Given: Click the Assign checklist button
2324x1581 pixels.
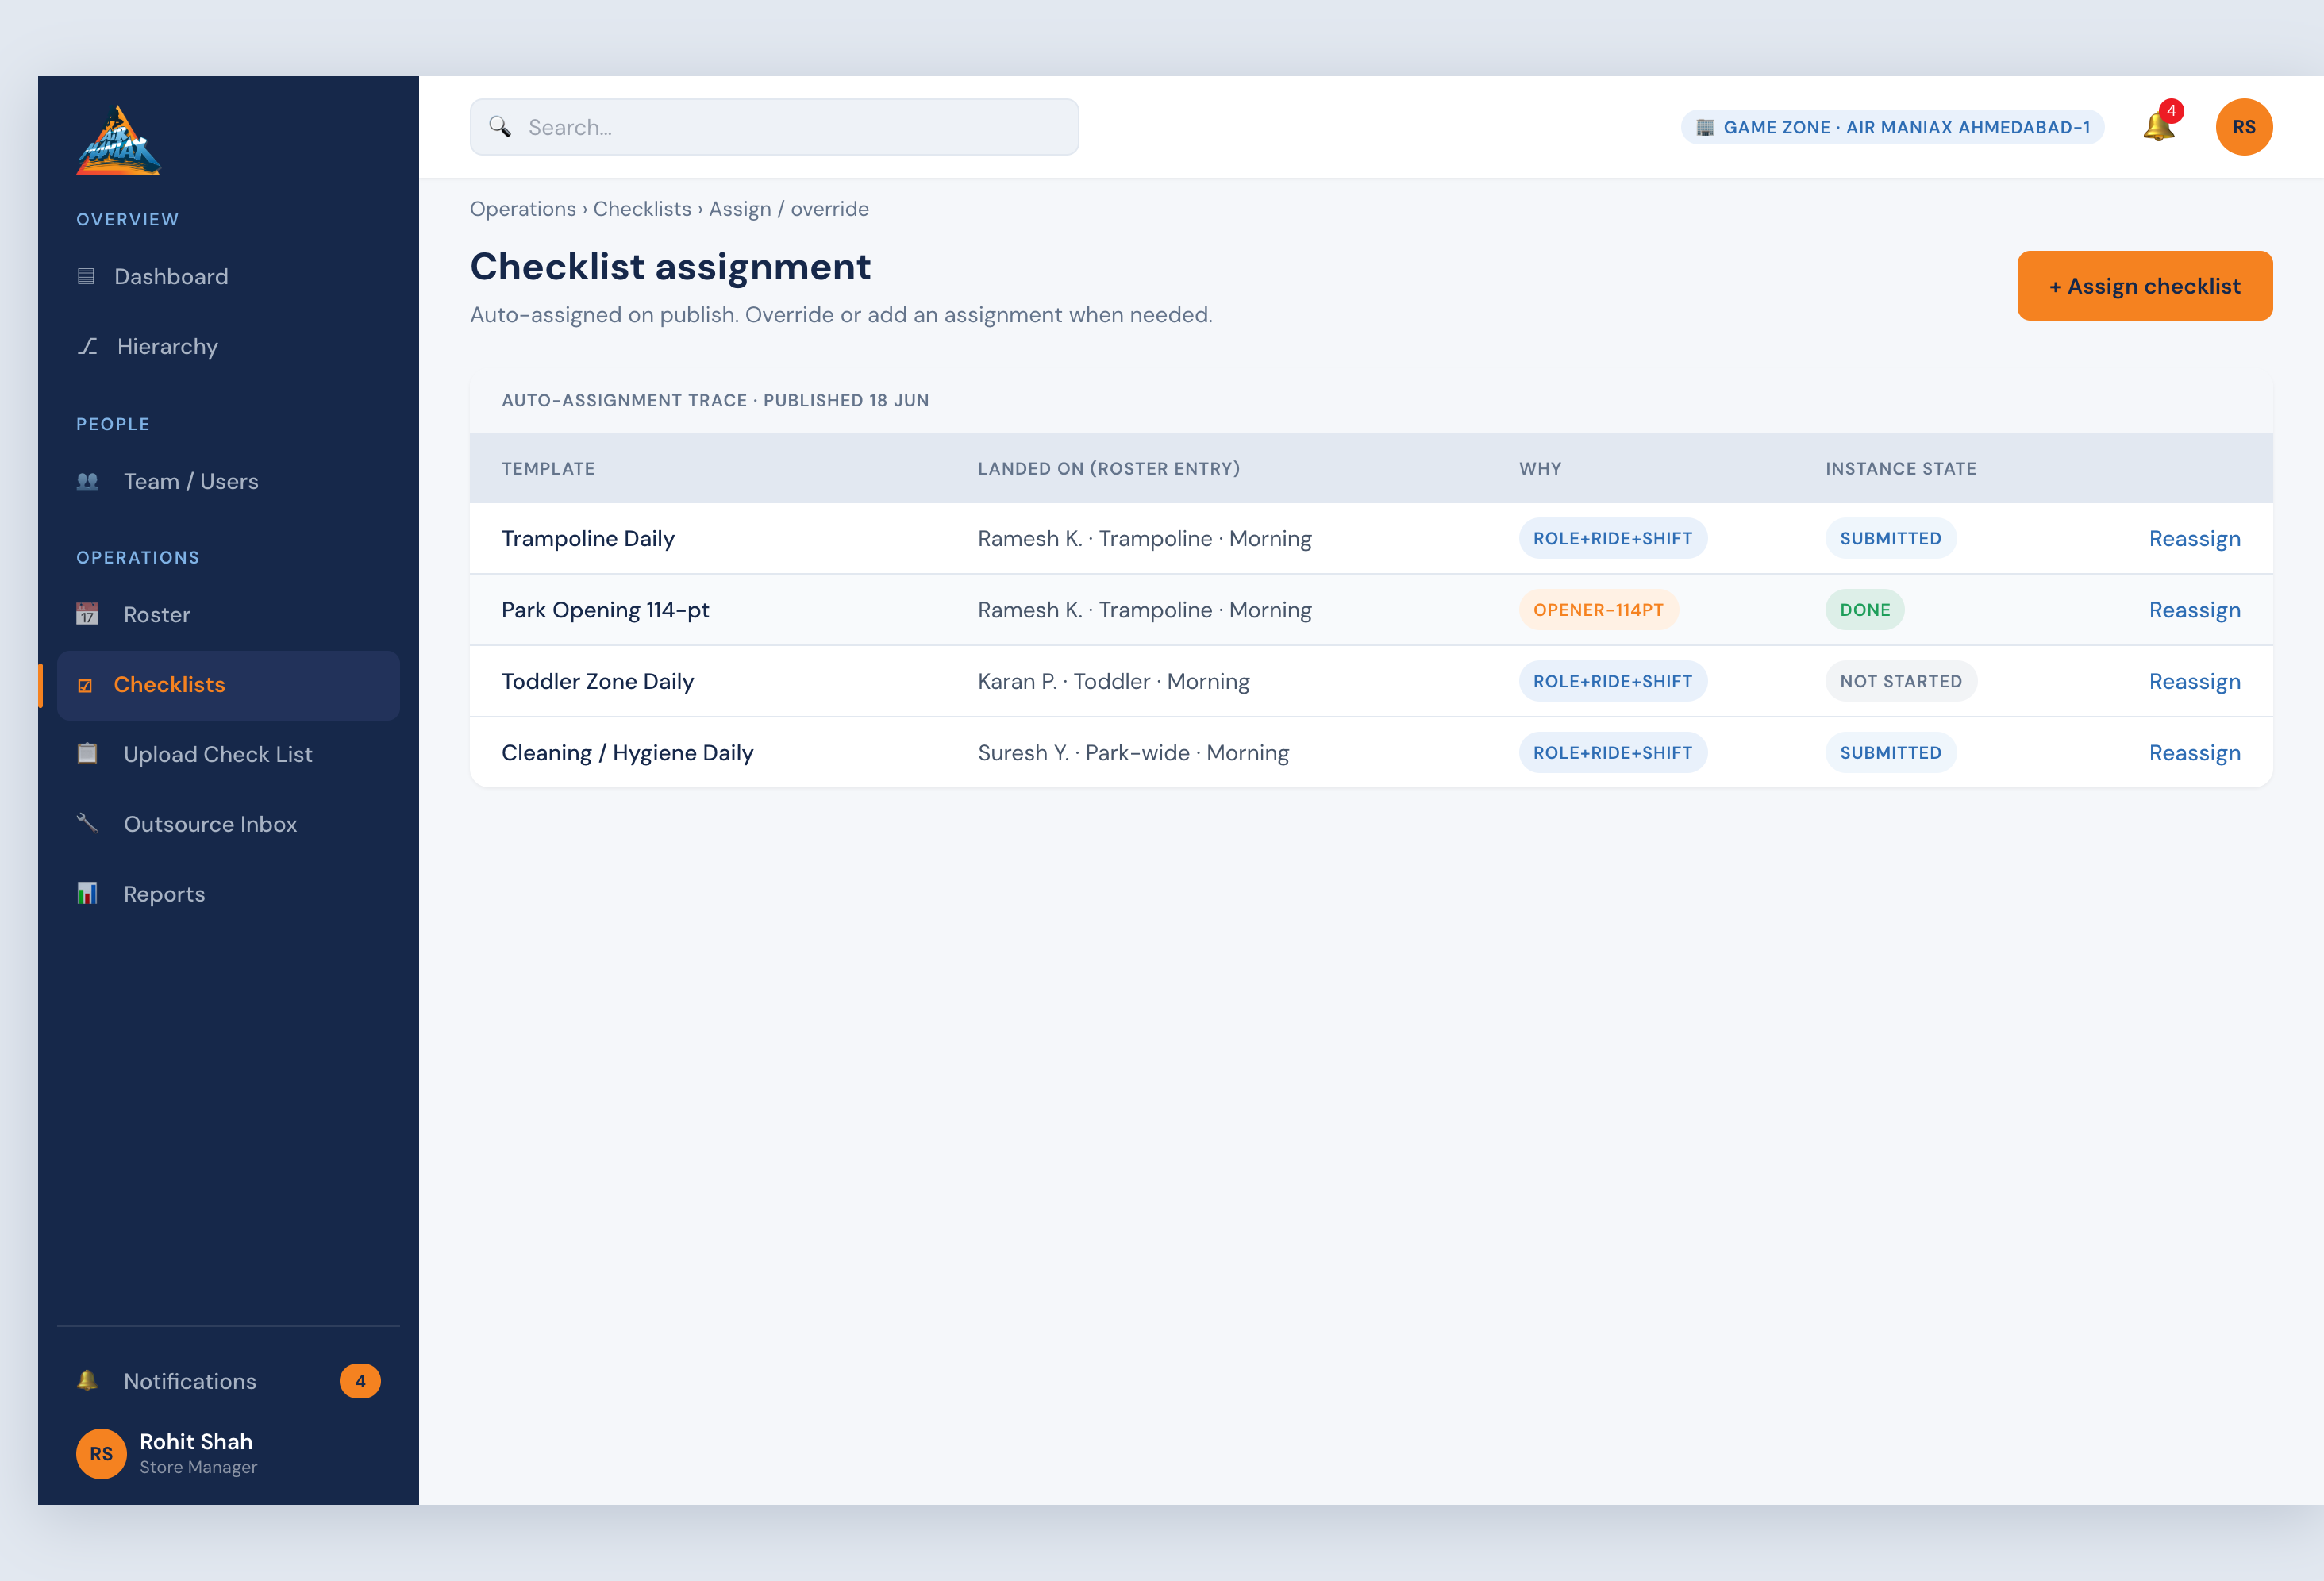Looking at the screenshot, I should point(2145,286).
